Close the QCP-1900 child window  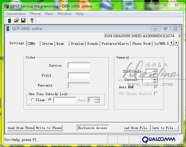point(175,29)
